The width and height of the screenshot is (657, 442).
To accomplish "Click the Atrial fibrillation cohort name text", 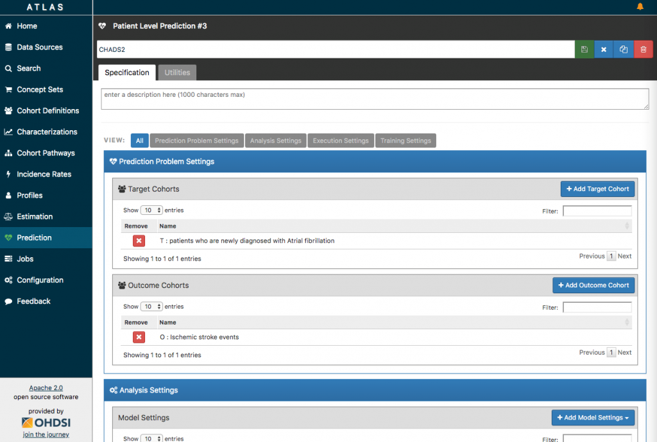I will (247, 241).
